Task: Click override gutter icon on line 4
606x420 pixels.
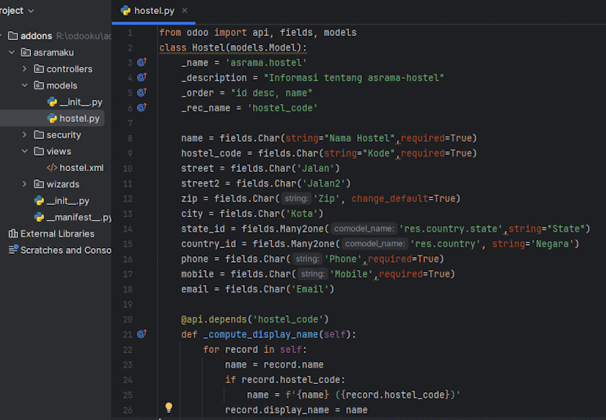Action: [x=142, y=77]
